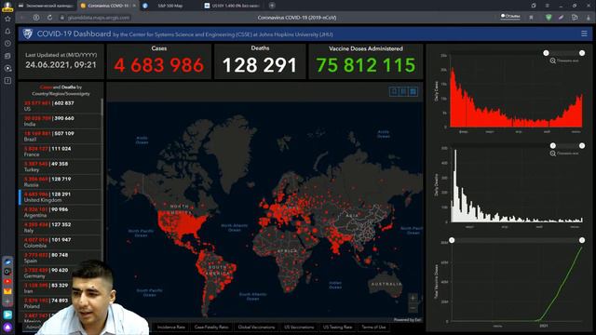
Task: Open the green shield protection extension
Action: [549, 17]
